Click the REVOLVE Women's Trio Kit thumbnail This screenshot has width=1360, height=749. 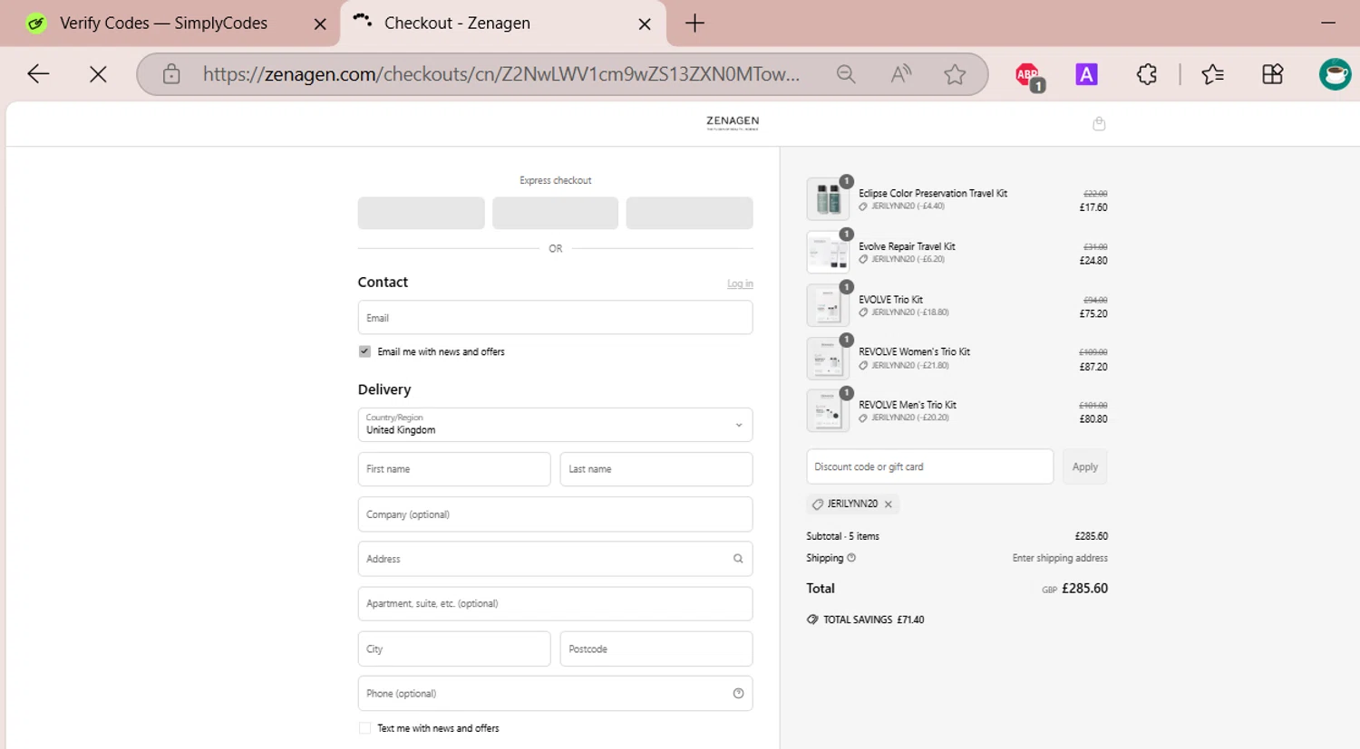828,359
